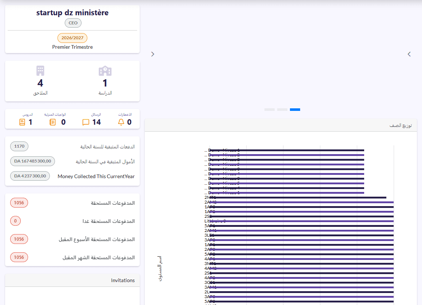This screenshot has width=422, height=305.
Task: Click 1056 badge for next month payments
Action: pos(19,257)
